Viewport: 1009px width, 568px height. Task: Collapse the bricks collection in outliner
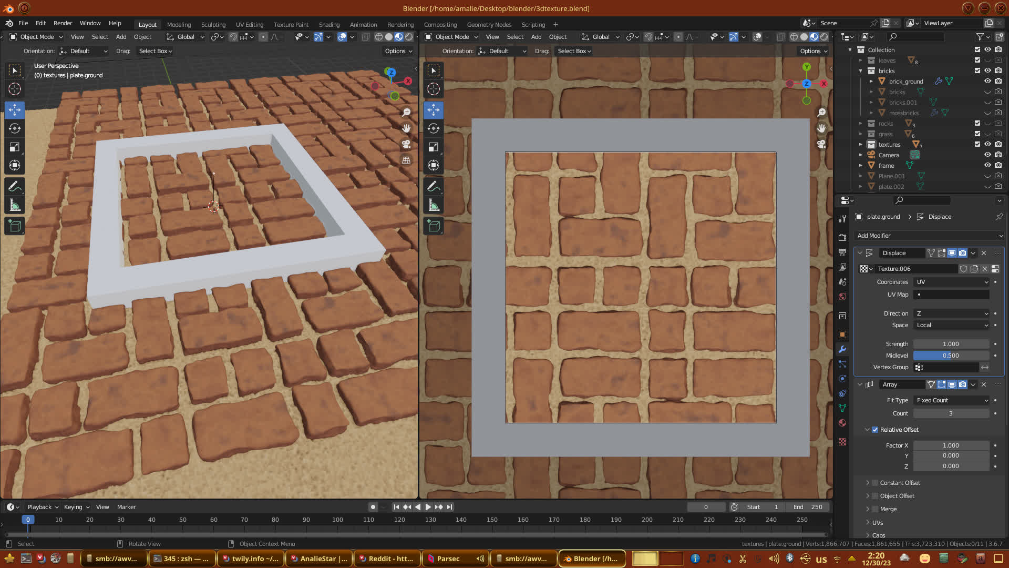(x=861, y=71)
